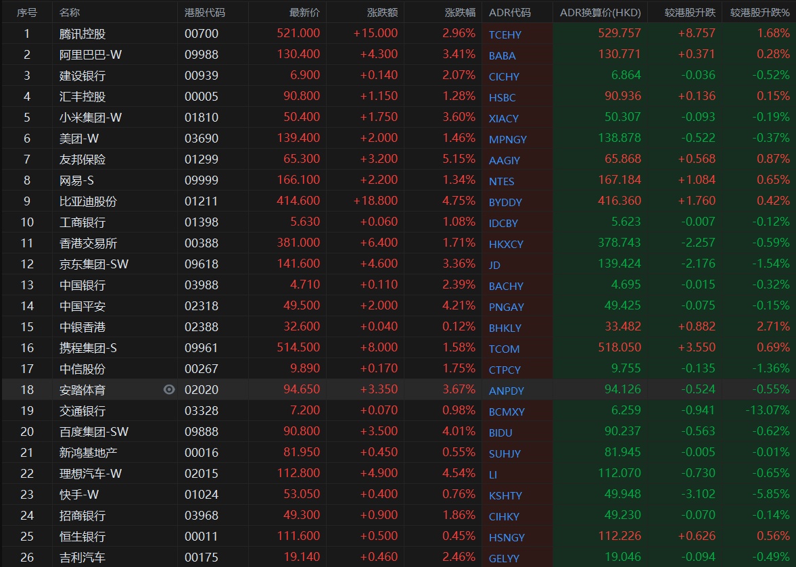Open the XIACY ADR code link
The height and width of the screenshot is (567, 796).
[x=504, y=118]
